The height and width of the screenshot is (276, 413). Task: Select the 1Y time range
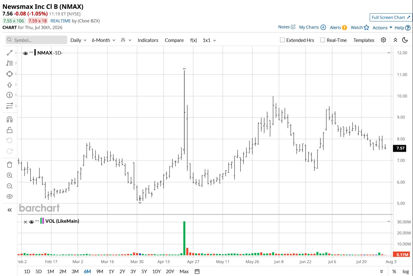[x=111, y=271]
